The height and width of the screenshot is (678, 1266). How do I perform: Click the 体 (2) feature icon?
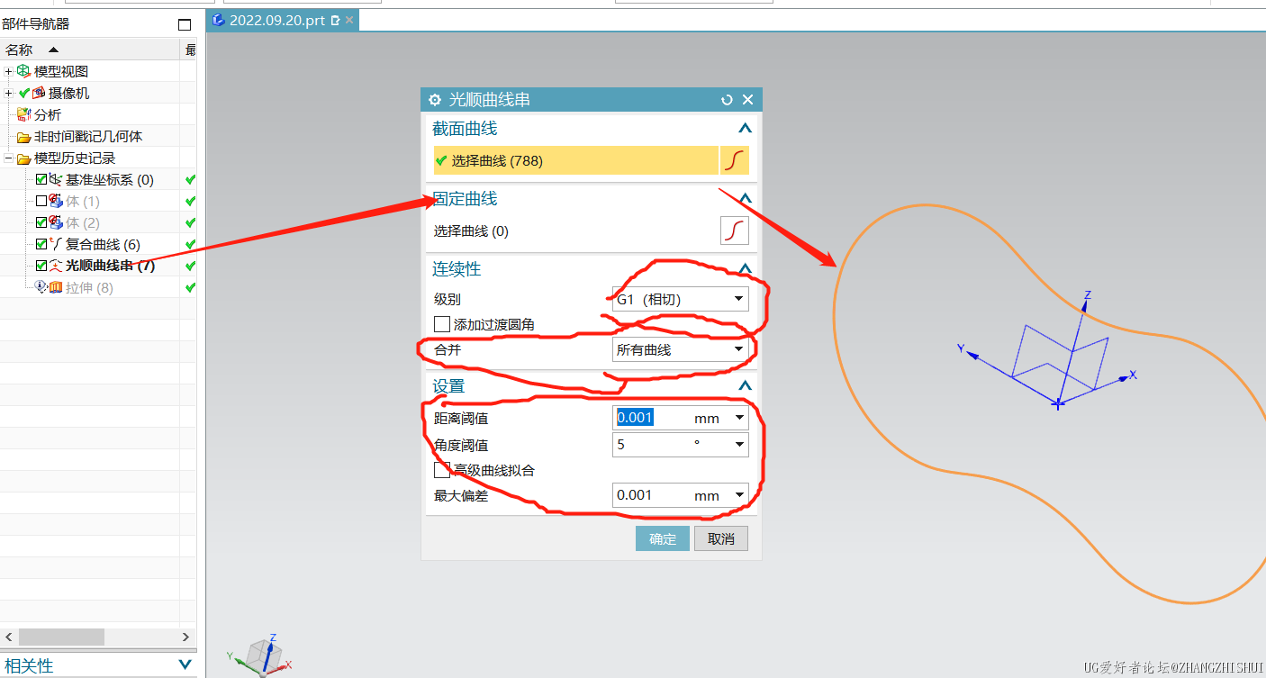pos(56,222)
